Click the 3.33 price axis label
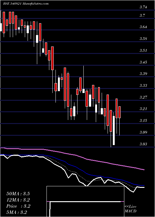 click(143, 86)
